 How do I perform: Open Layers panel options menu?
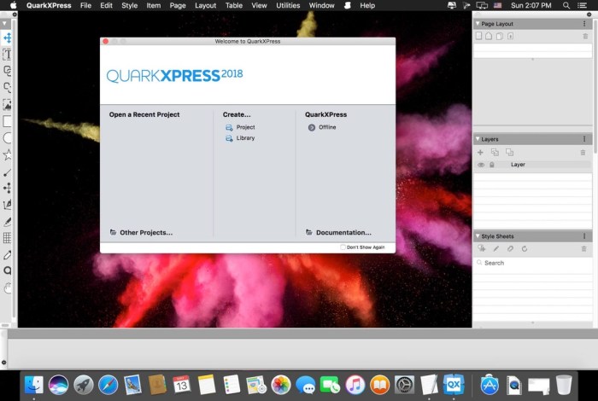click(x=584, y=139)
